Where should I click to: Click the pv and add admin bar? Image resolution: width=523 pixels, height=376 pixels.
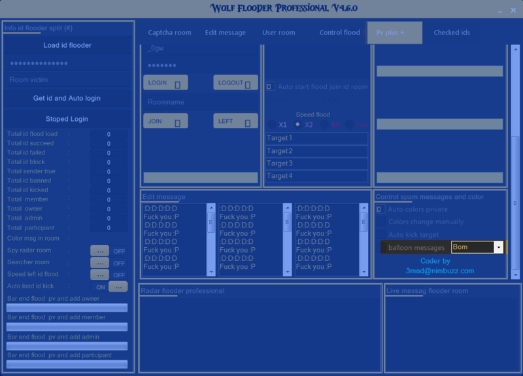click(67, 346)
